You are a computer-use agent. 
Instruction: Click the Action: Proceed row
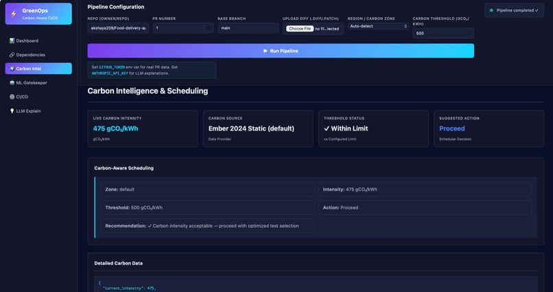(x=425, y=207)
